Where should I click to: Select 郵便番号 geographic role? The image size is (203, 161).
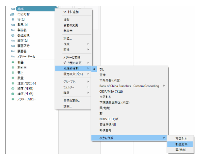point(106,130)
